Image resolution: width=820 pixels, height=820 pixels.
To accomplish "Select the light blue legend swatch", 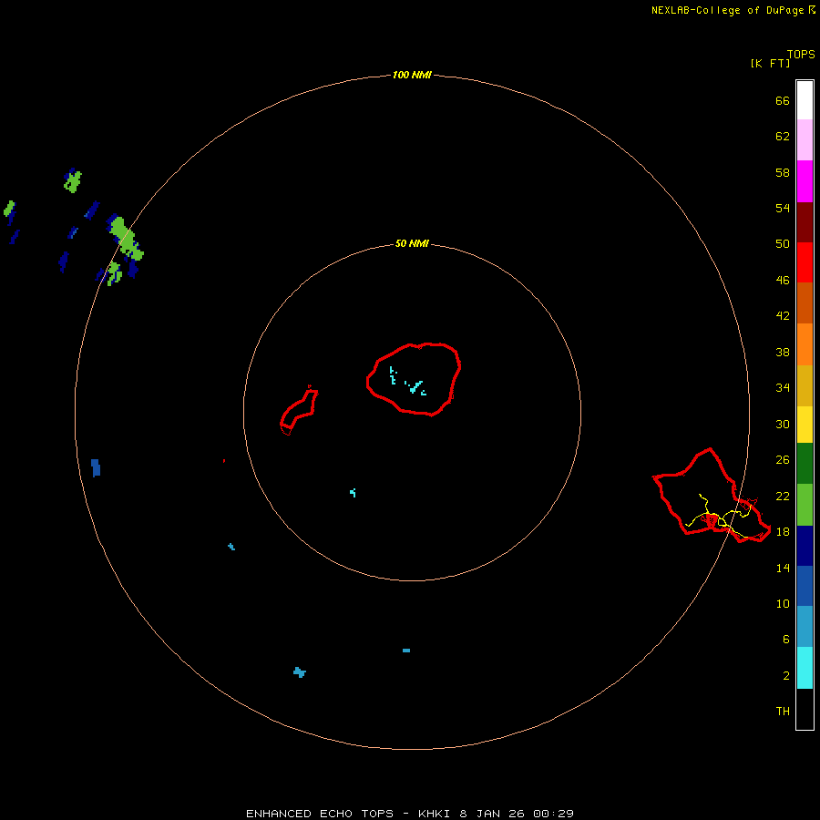I will click(x=805, y=627).
